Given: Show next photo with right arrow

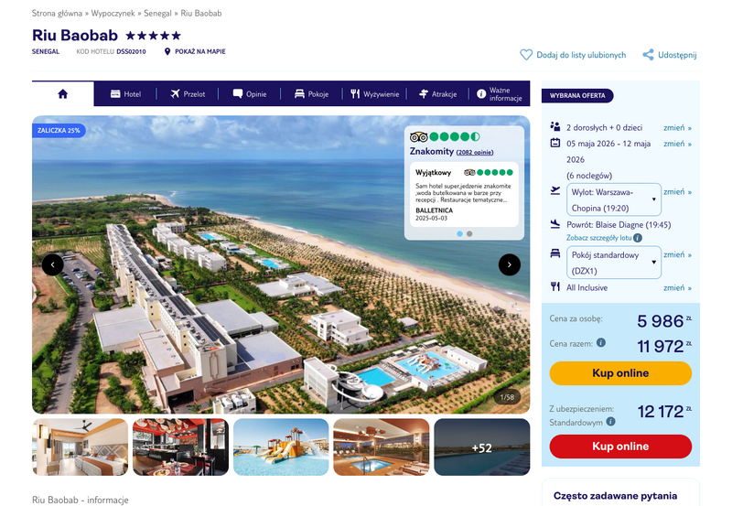Looking at the screenshot, I should pos(510,264).
